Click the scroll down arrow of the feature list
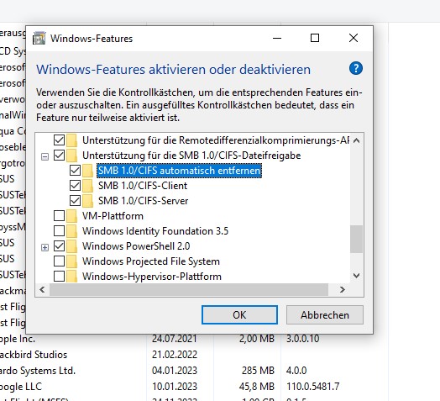440x401 pixels. point(356,276)
